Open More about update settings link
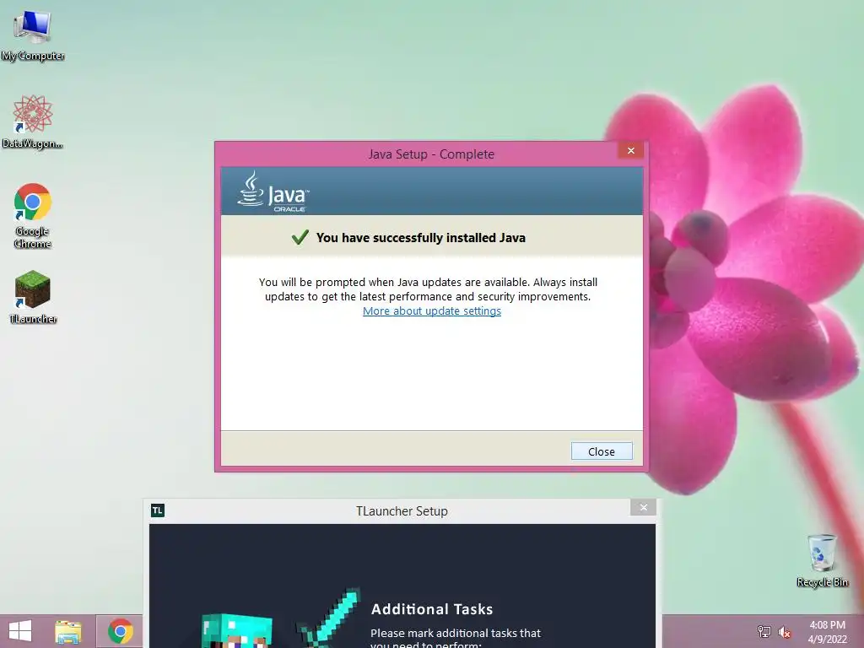 432,310
